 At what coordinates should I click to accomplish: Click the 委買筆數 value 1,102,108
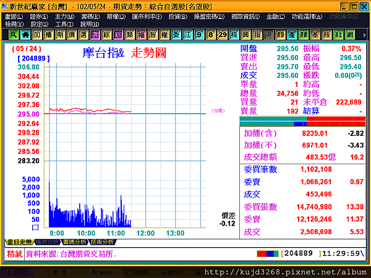316,169
